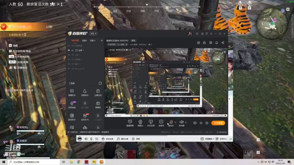Click 自由发言 in the white voice bar

click(x=107, y=139)
